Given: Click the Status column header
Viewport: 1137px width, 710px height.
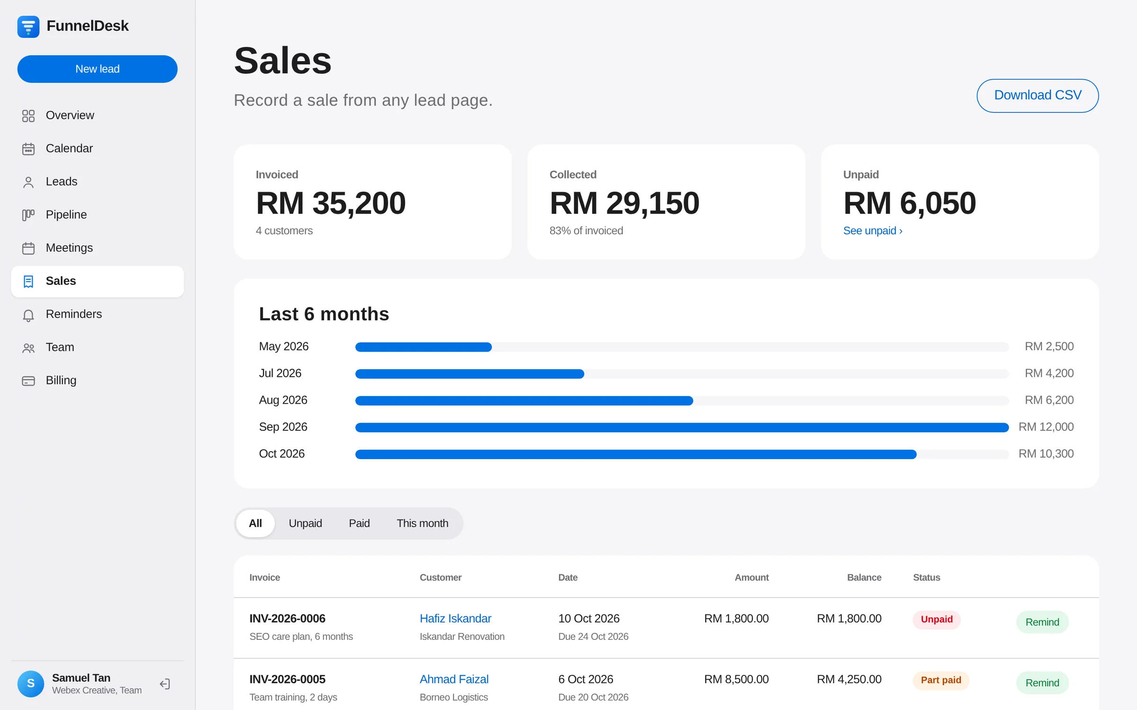Looking at the screenshot, I should tap(927, 577).
